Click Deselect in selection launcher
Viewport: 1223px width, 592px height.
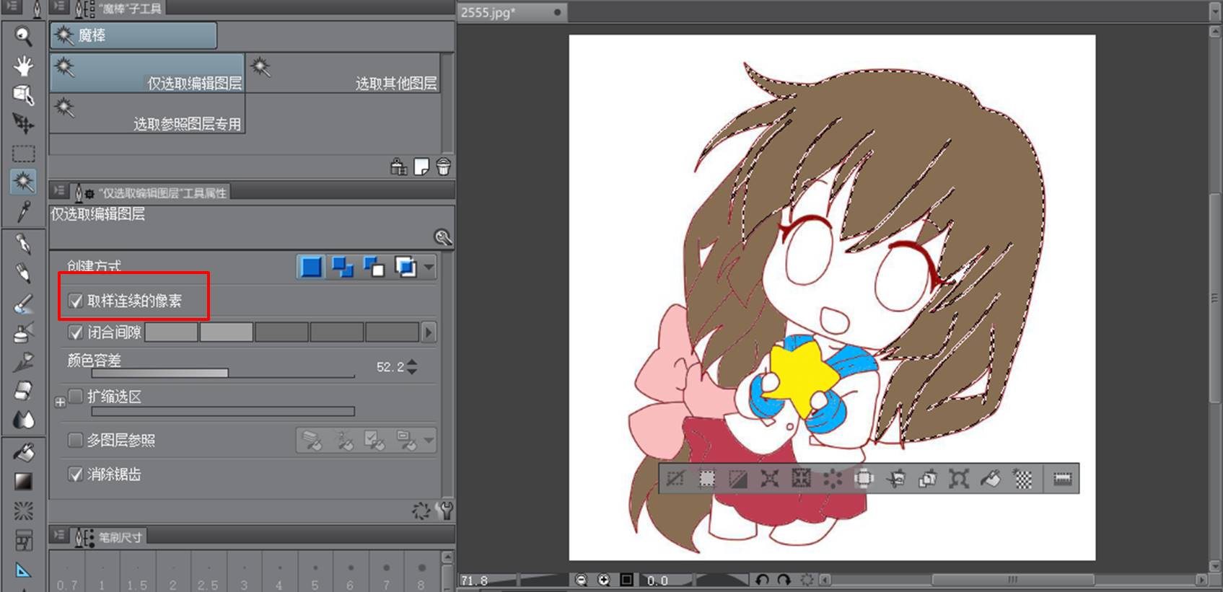675,479
